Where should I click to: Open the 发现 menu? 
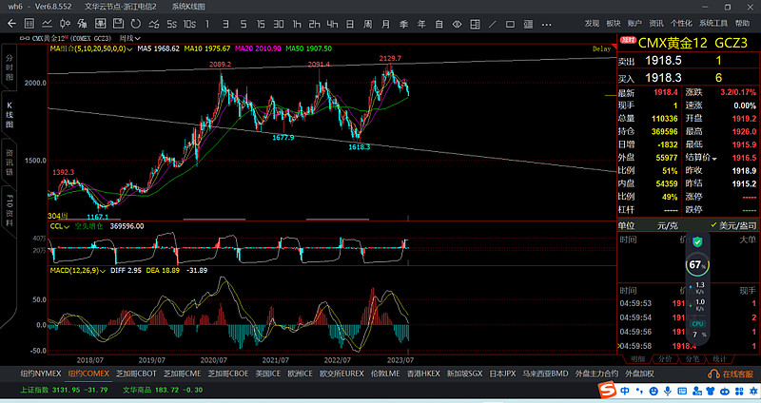(x=592, y=23)
